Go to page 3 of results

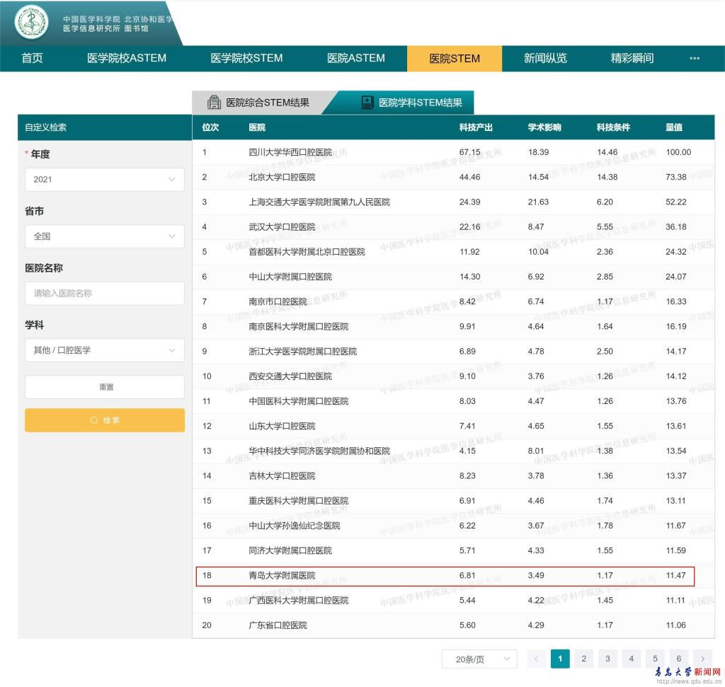click(607, 659)
